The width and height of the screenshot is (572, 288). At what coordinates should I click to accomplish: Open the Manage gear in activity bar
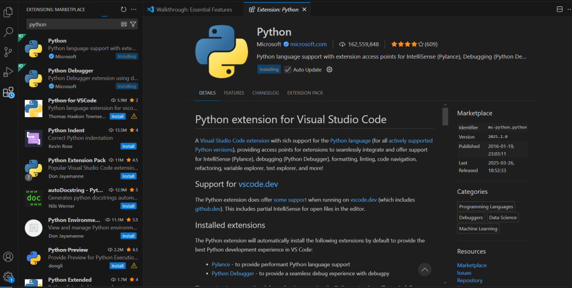point(8,276)
